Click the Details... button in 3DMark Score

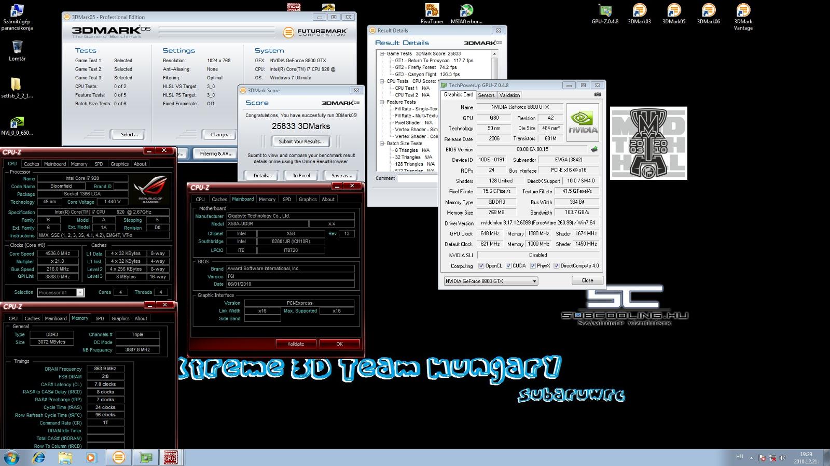point(262,176)
